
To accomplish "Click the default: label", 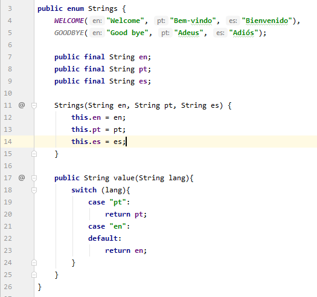I will tap(104, 238).
